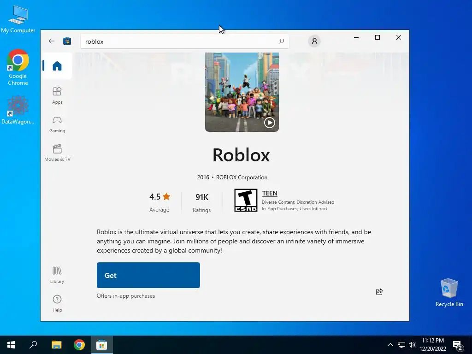Select the My Computer desktop icon
This screenshot has width=472, height=354.
pos(18,19)
